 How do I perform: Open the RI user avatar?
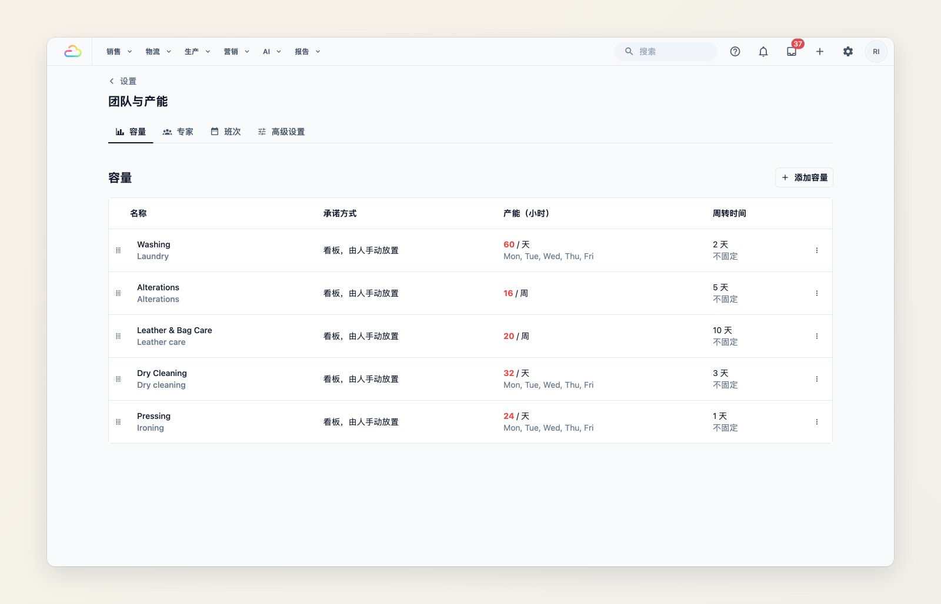(876, 52)
